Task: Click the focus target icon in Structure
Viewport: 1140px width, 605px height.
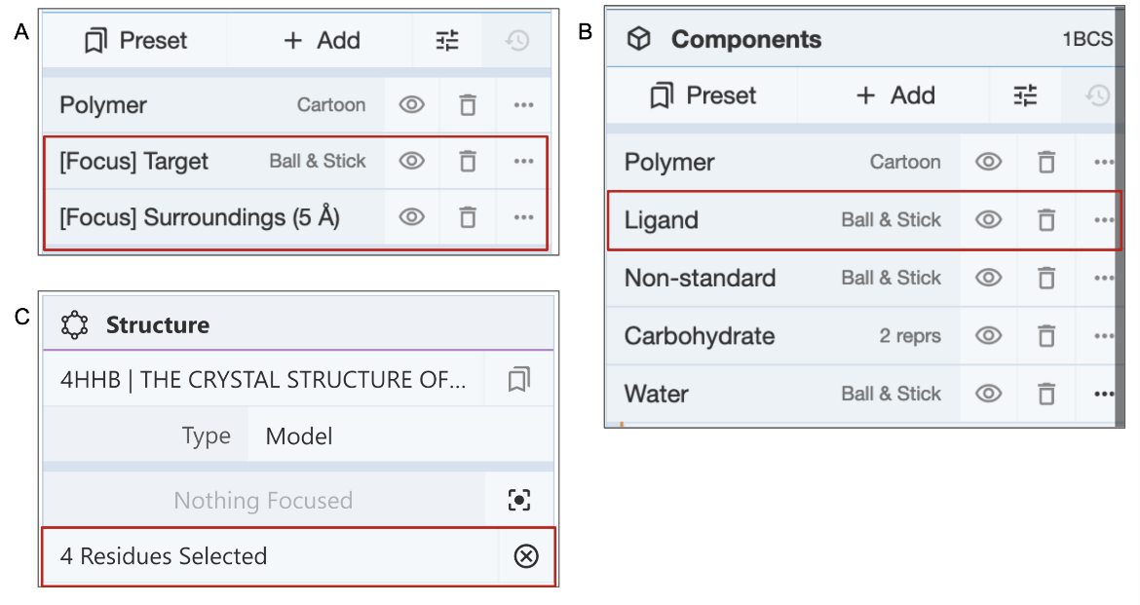Action: click(x=519, y=501)
